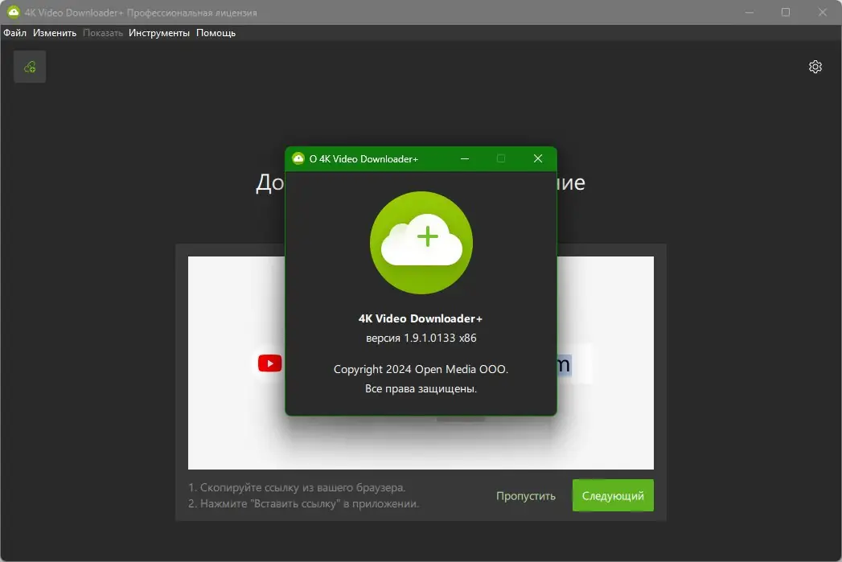Minimize the main application window

(x=750, y=12)
